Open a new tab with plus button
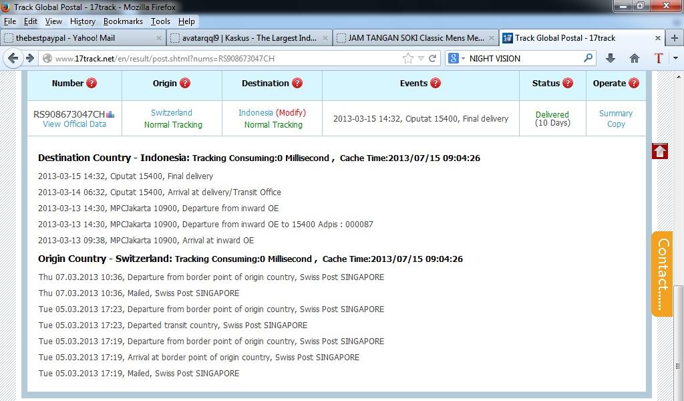This screenshot has width=684, height=401. click(x=675, y=38)
